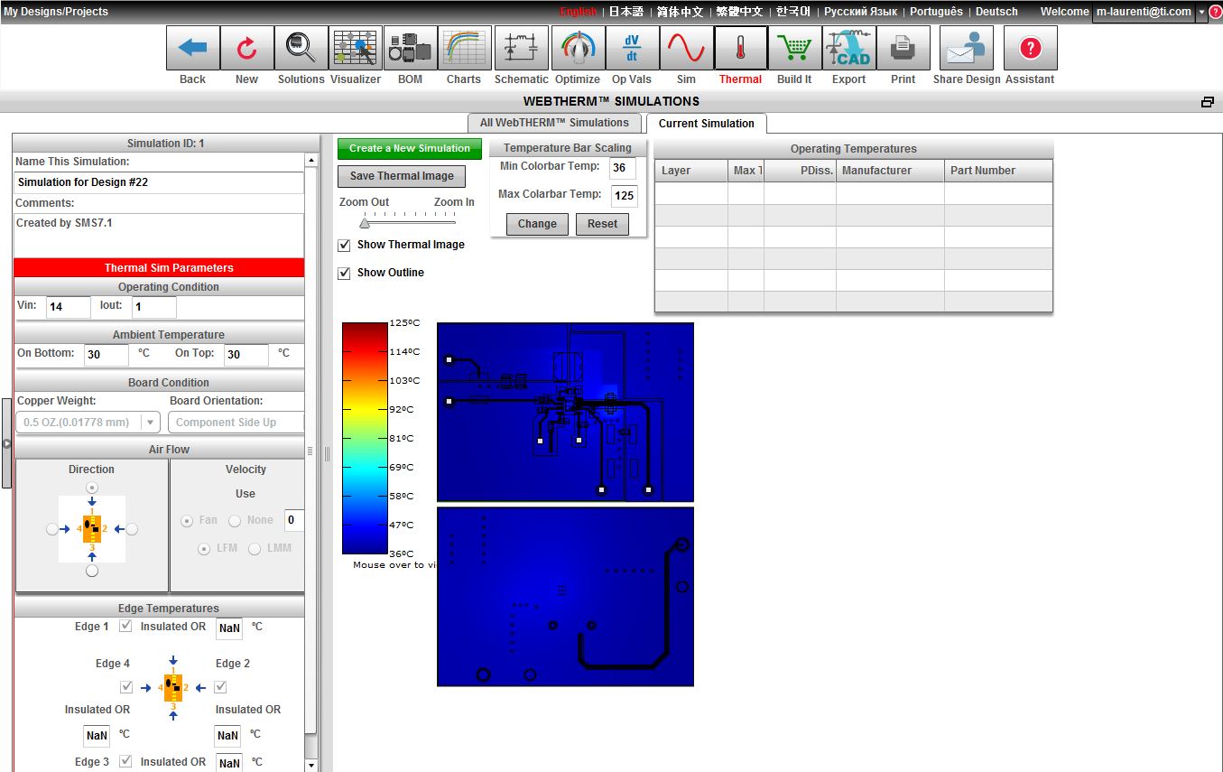Image resolution: width=1223 pixels, height=772 pixels.
Task: Select air flow direction from bottom radio
Action: [91, 571]
